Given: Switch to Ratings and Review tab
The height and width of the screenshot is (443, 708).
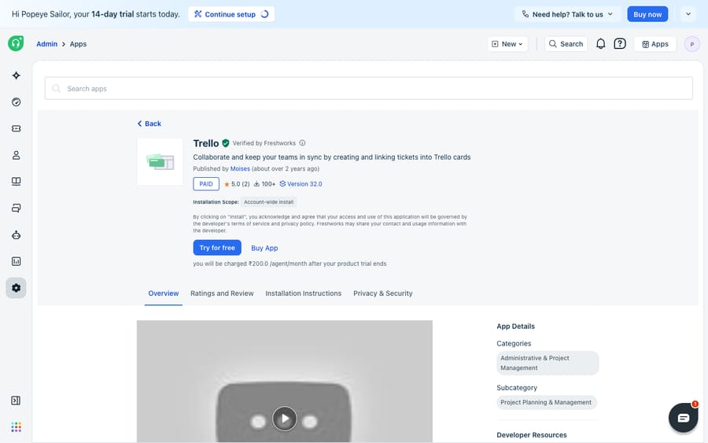Looking at the screenshot, I should click(x=222, y=293).
